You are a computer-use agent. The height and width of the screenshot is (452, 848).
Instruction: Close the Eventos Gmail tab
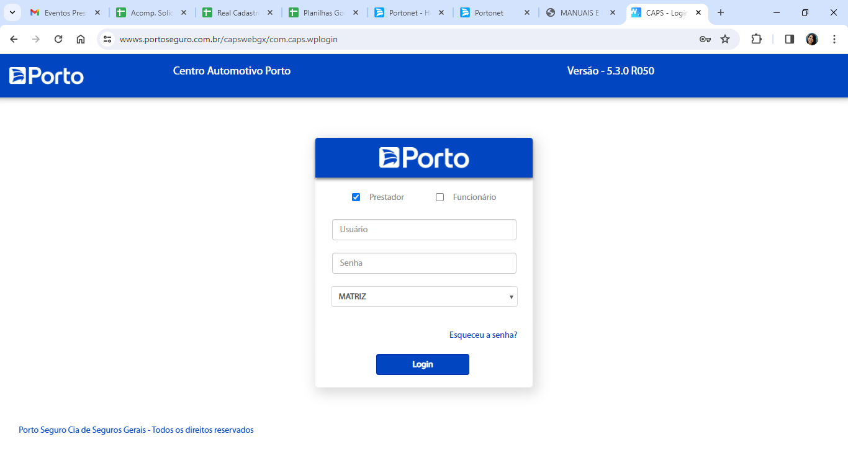point(97,12)
